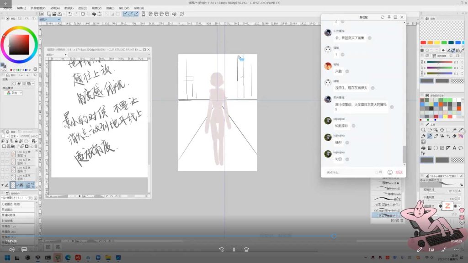468x263 pixels.
Task: Toggle visibility of the selected bottom layer
Action: 3,185
